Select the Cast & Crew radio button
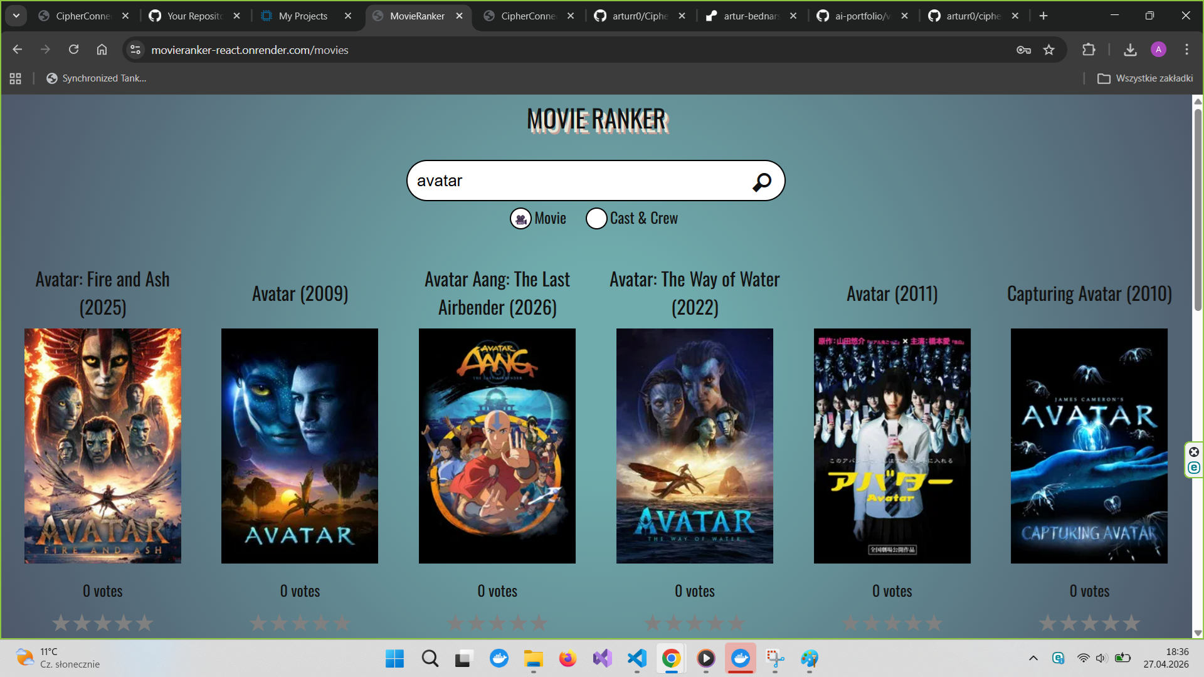1204x677 pixels. (x=596, y=219)
